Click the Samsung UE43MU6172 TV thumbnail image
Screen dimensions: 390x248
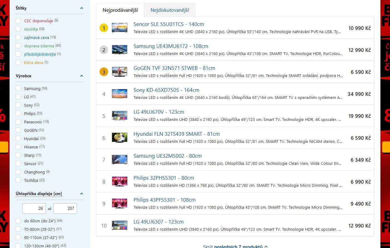pos(119,50)
